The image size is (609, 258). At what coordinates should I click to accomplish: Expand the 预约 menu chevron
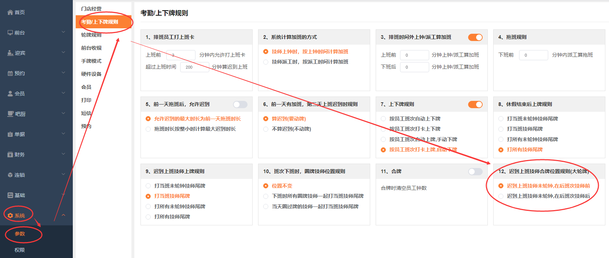63,73
